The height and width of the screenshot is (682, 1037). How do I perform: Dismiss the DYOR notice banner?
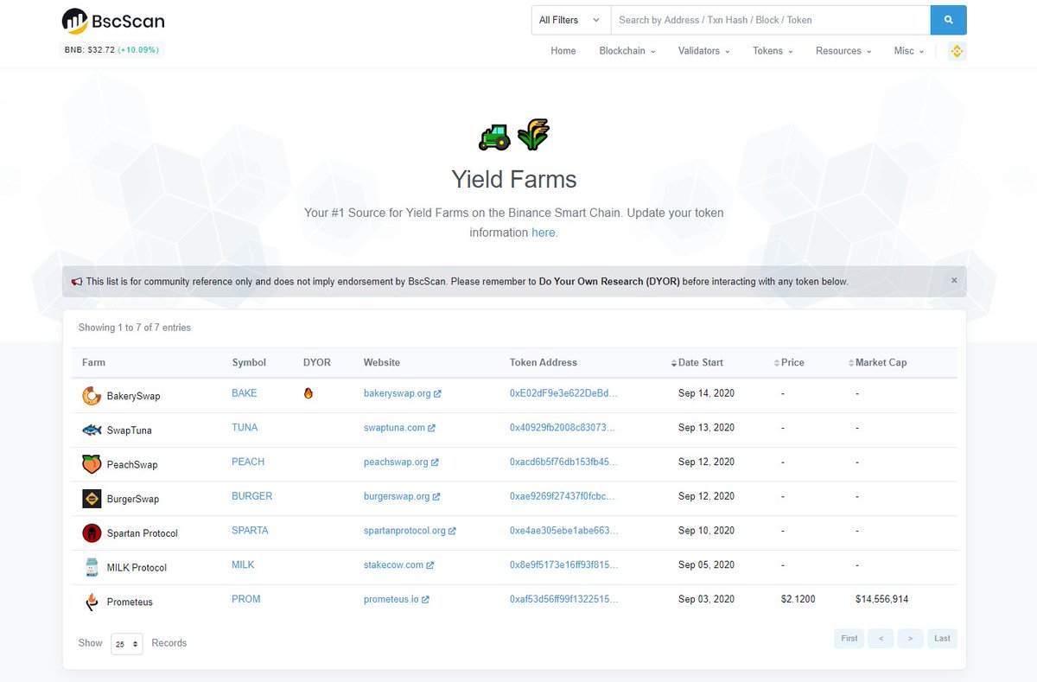(954, 280)
